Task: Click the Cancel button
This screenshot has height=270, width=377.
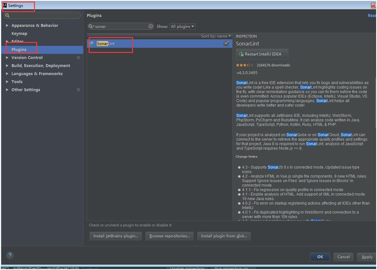Action: tap(343, 257)
